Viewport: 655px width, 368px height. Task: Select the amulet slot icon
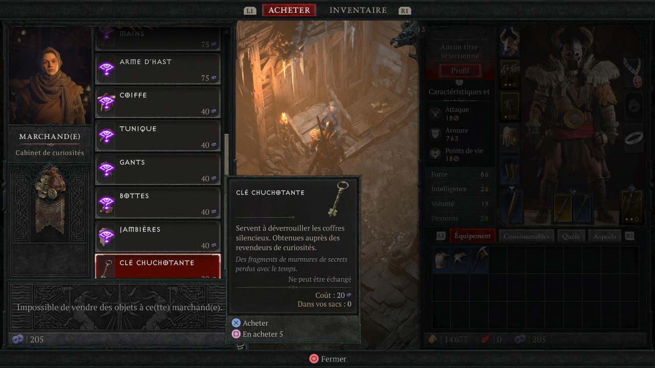634,73
